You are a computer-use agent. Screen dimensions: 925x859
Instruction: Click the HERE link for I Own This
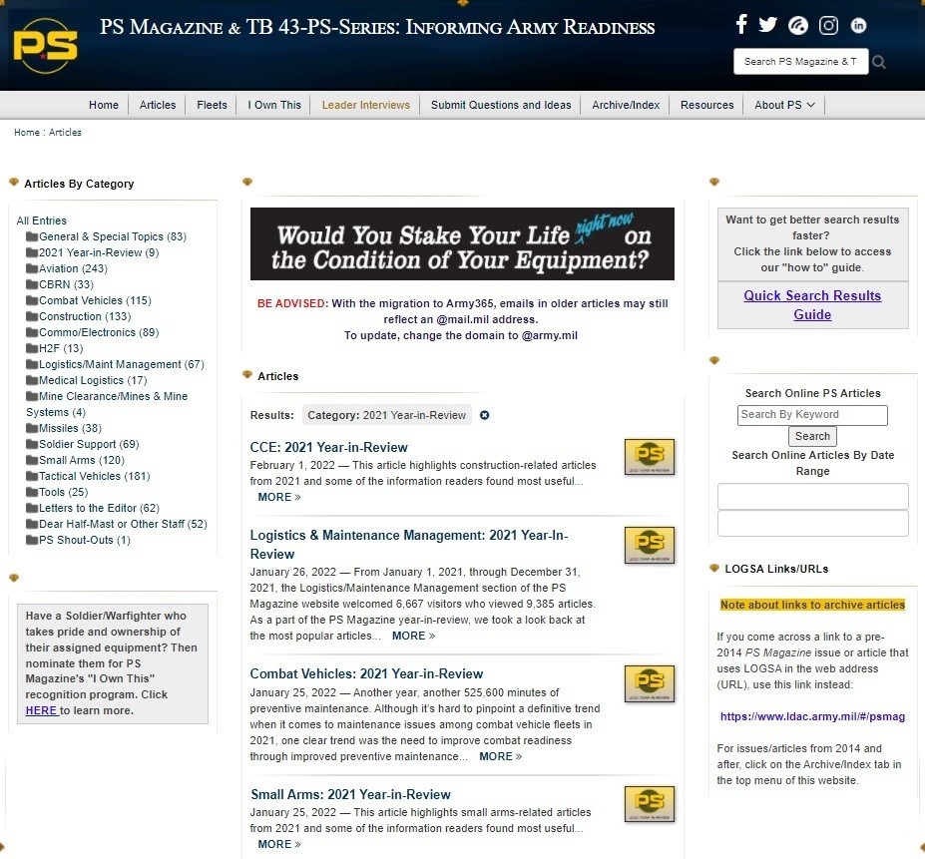41,710
